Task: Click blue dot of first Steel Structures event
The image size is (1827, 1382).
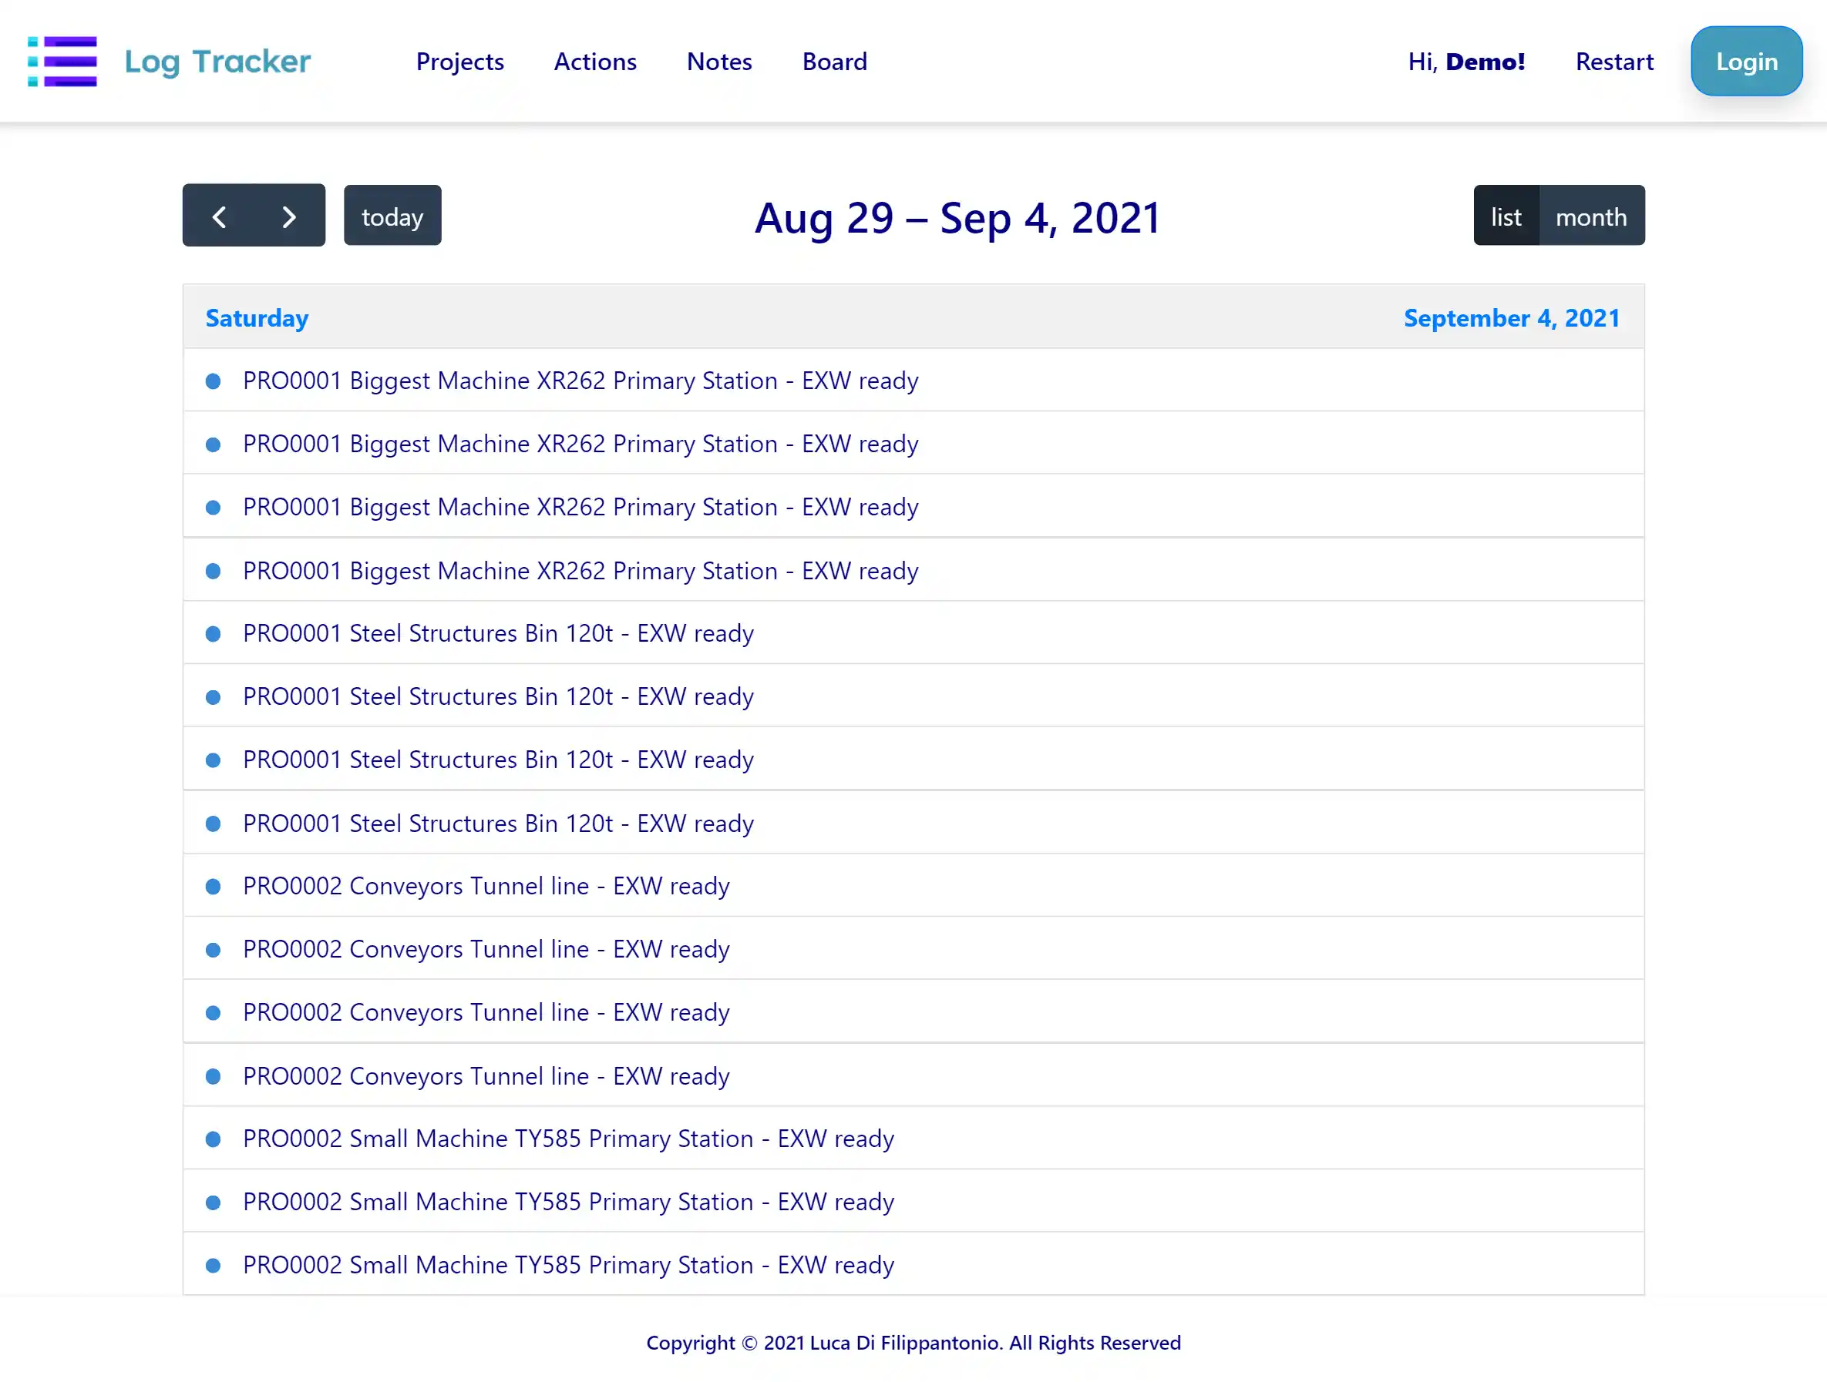Action: 213,634
